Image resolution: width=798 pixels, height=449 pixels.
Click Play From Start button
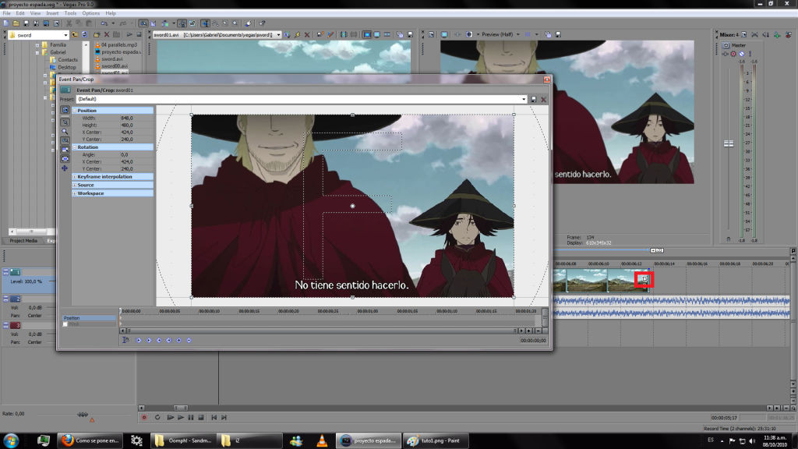171,418
